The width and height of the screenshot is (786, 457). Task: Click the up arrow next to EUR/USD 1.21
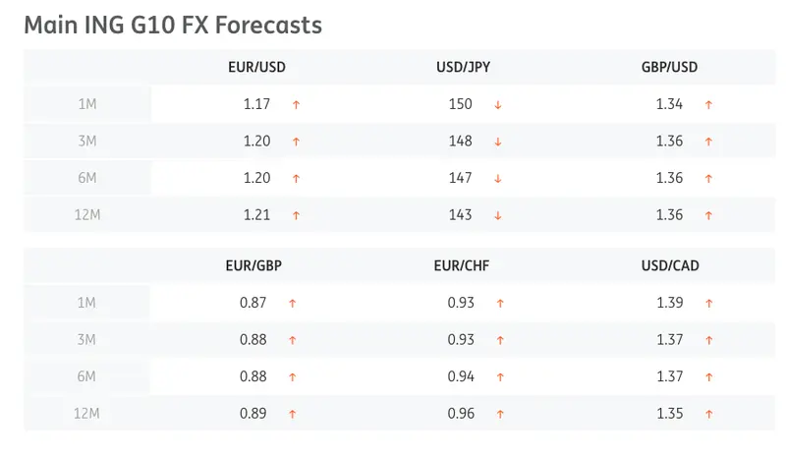[296, 215]
